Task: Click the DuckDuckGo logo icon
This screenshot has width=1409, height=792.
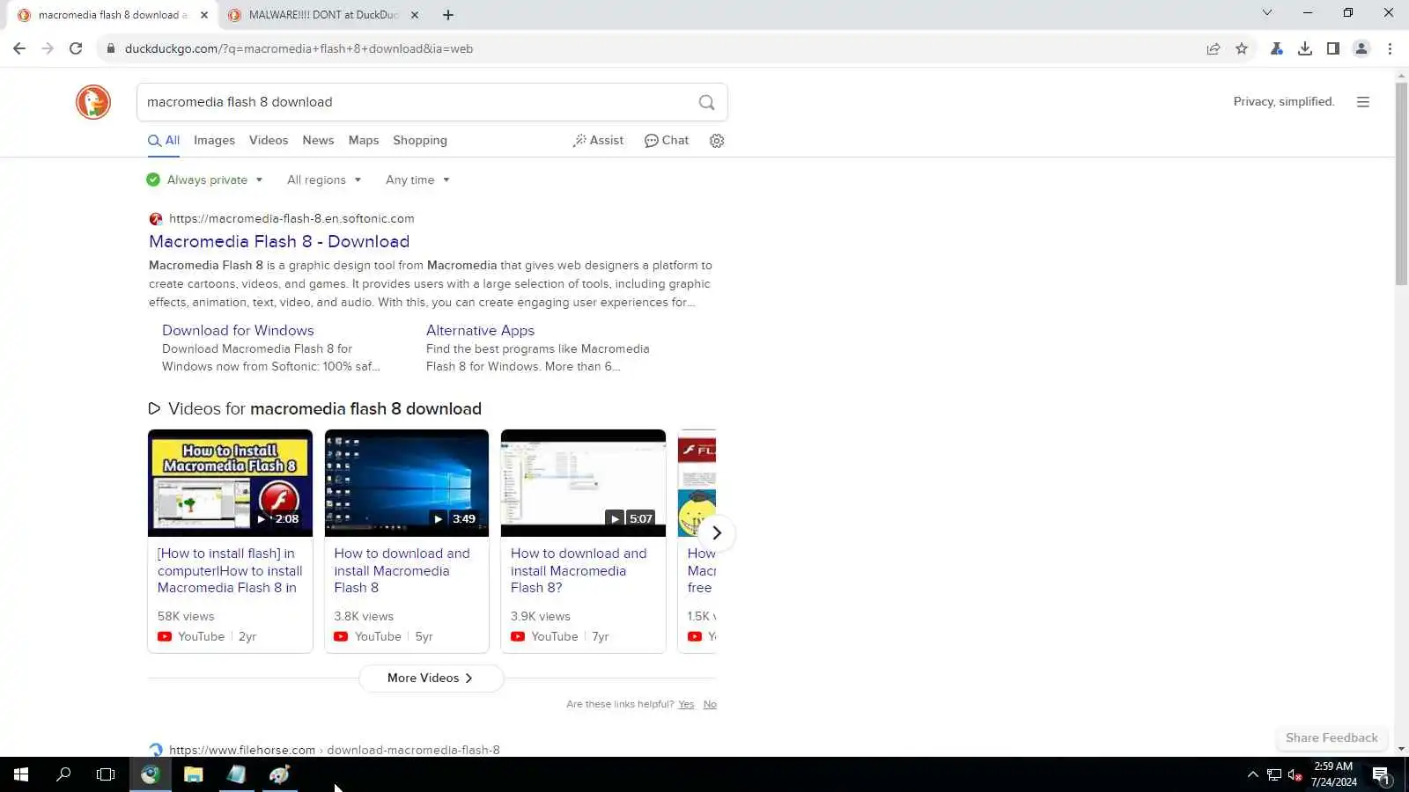Action: click(92, 102)
